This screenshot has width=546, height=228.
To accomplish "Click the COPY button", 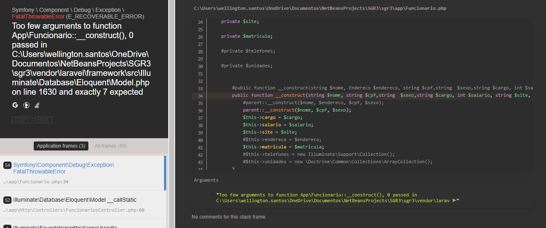I will coord(22,120).
